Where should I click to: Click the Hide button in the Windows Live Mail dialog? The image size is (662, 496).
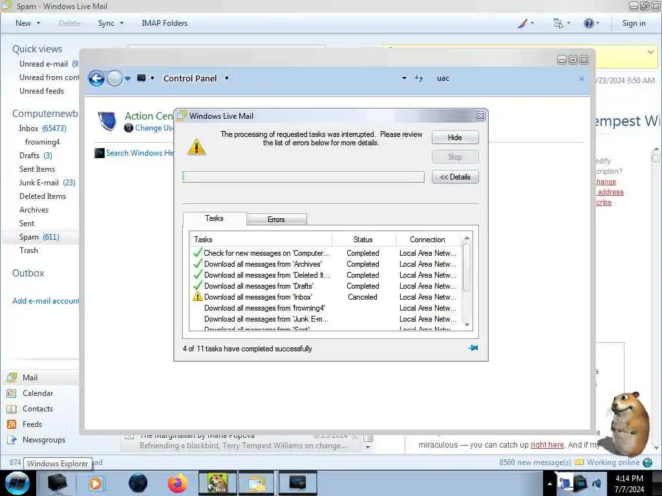point(454,138)
